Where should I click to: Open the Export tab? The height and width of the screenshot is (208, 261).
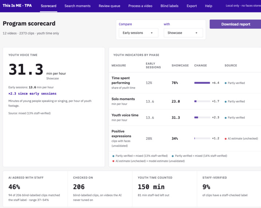tap(191, 6)
